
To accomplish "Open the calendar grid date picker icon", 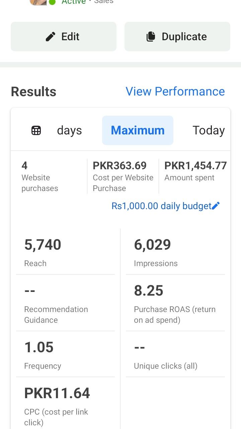I will click(x=36, y=130).
